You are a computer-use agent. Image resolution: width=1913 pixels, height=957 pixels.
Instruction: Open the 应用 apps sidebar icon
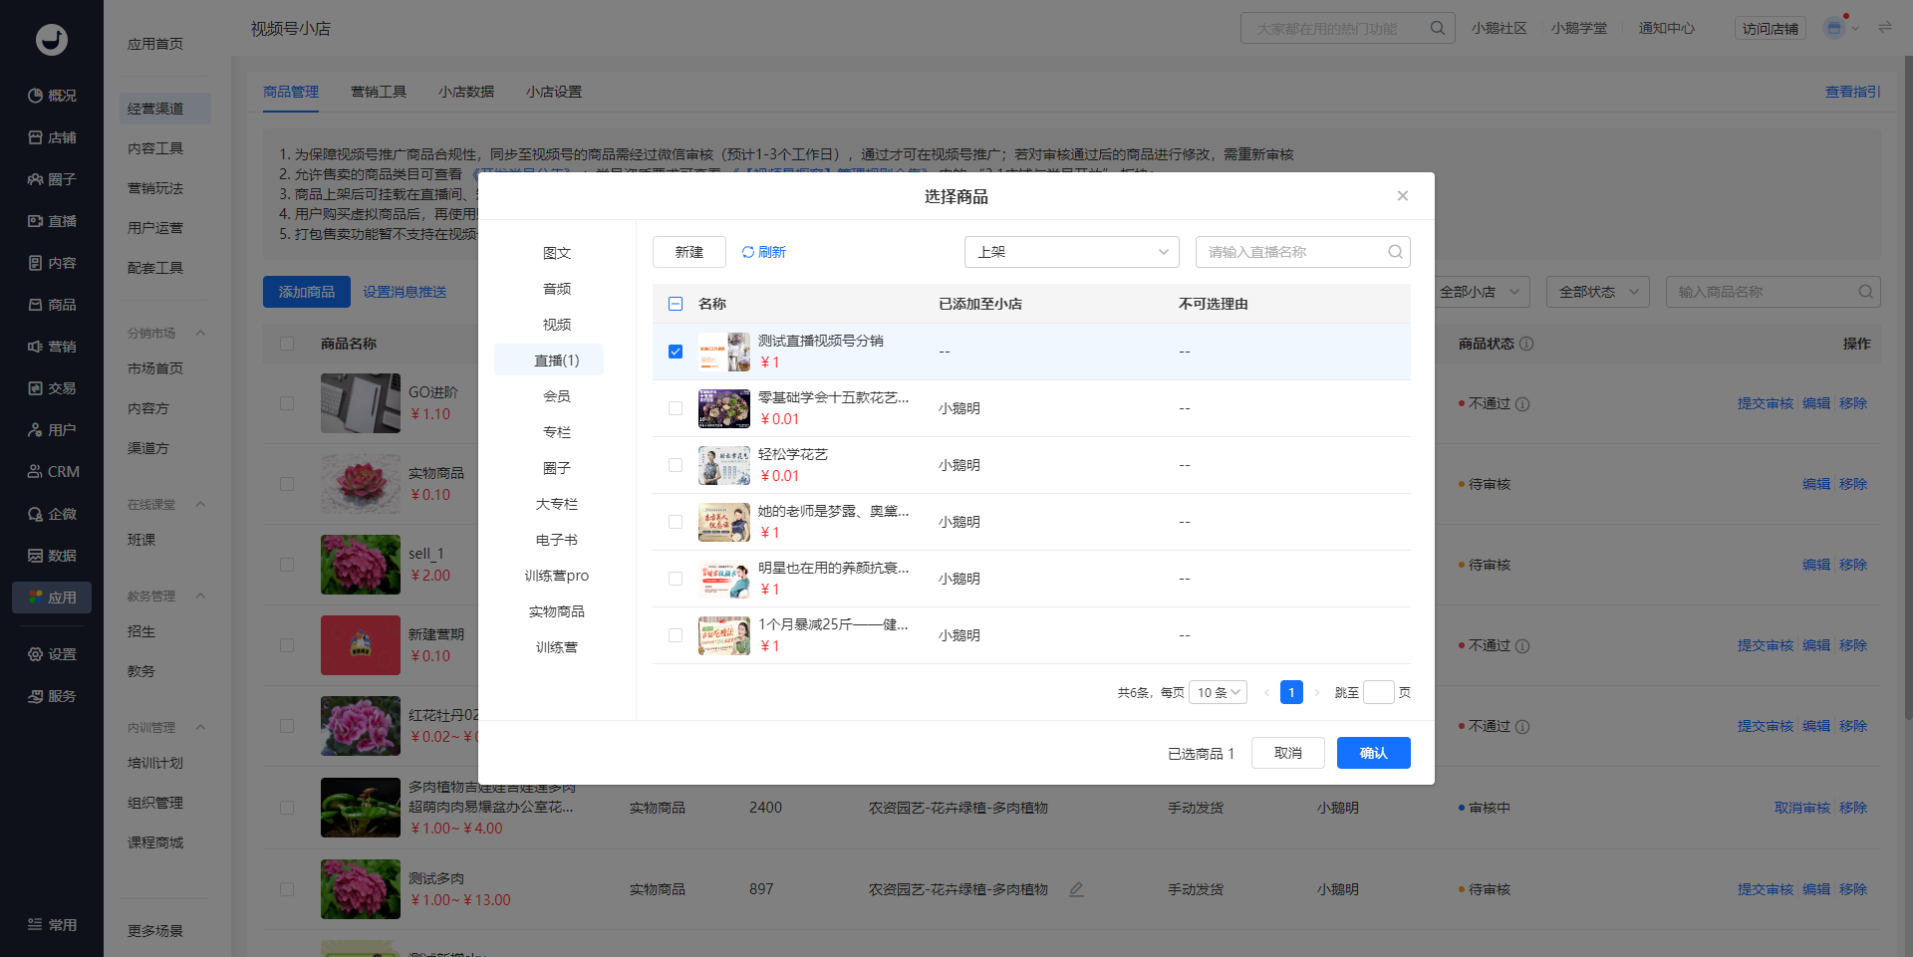click(35, 598)
